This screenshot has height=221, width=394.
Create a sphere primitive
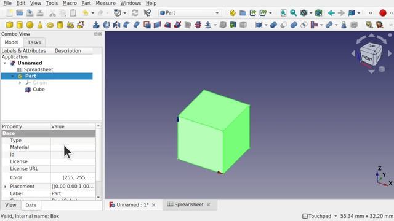point(30,25)
